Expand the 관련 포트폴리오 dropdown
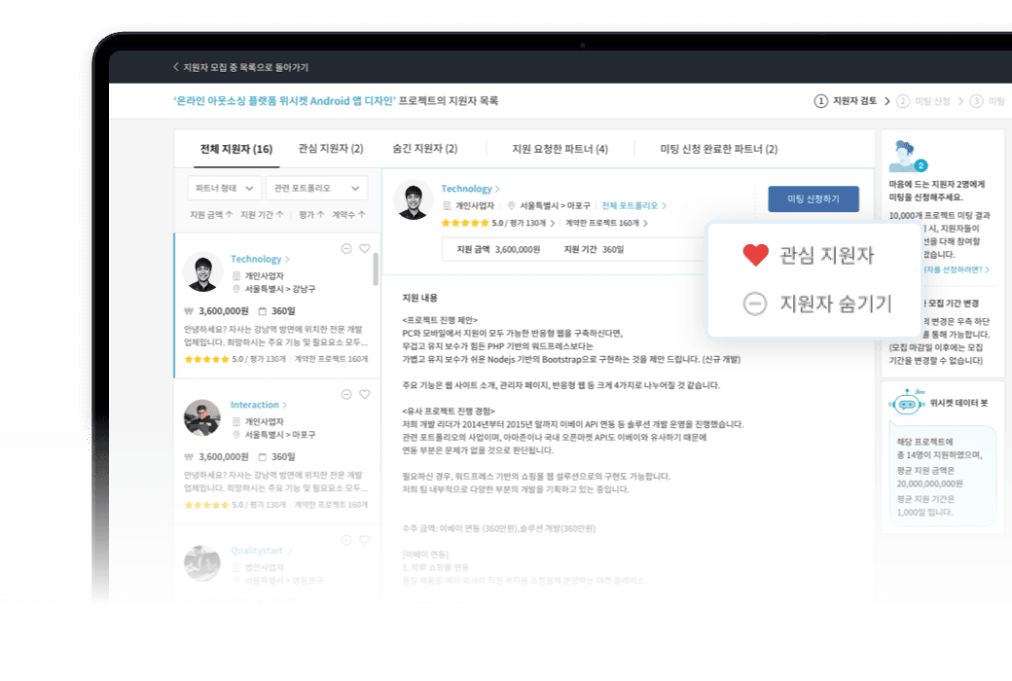This screenshot has width=1012, height=681. (x=313, y=187)
